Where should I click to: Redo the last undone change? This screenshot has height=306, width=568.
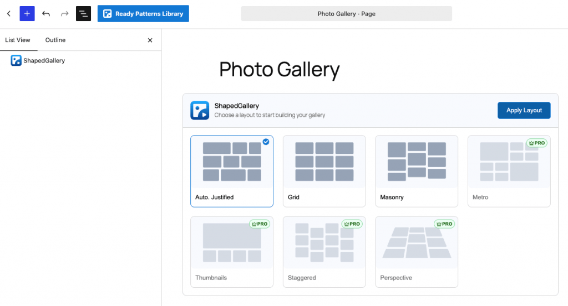[64, 14]
